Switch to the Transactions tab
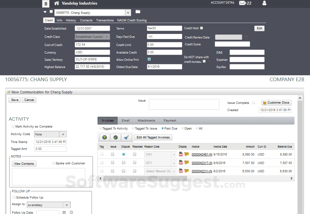310x214 pixels. pyautogui.click(x=105, y=20)
